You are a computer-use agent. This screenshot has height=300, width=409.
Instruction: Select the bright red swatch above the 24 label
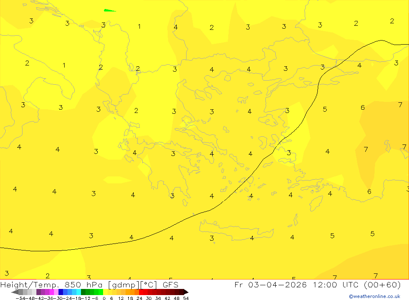coord(141,292)
